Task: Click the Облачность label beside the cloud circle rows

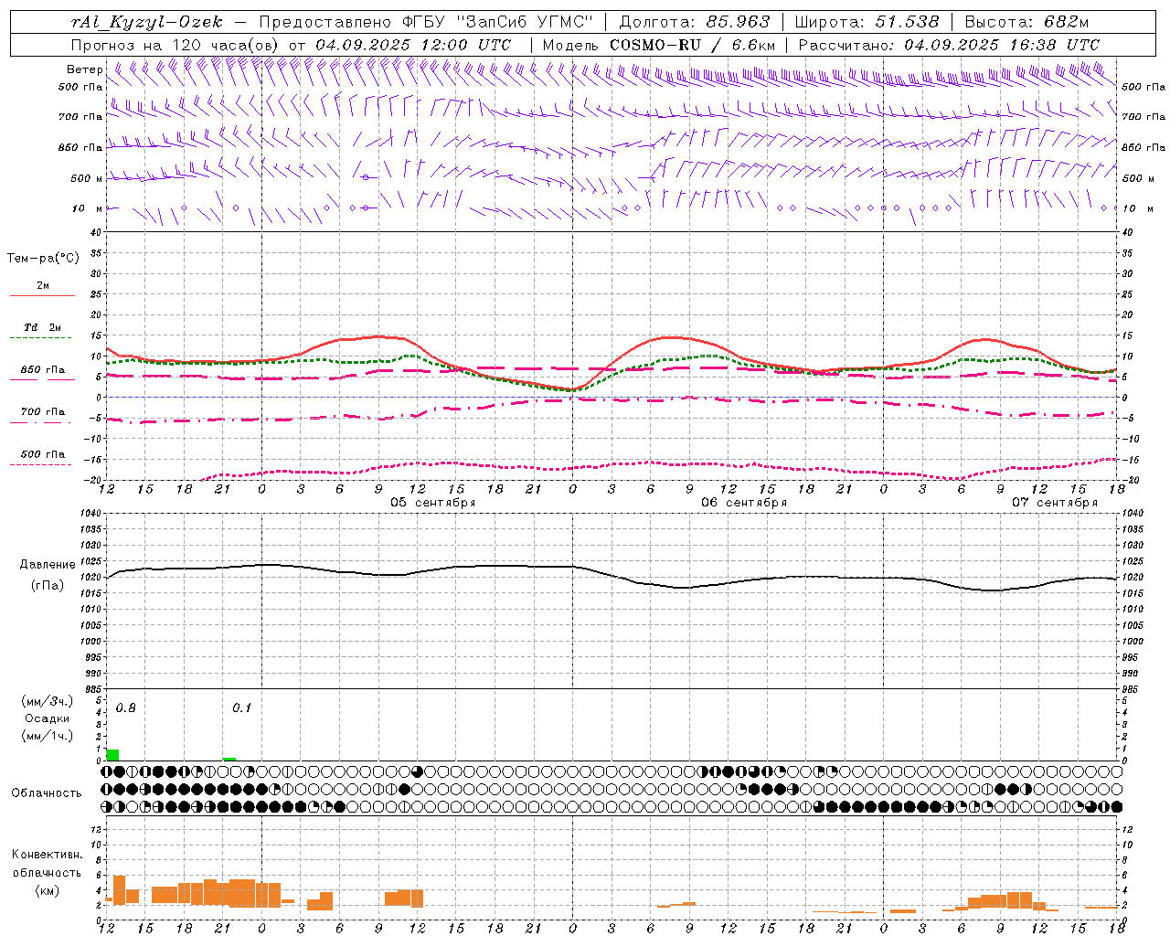Action: [47, 793]
